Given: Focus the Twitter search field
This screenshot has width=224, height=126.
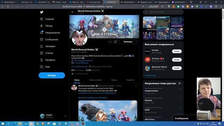Looking at the screenshot, I should (x=163, y=12).
